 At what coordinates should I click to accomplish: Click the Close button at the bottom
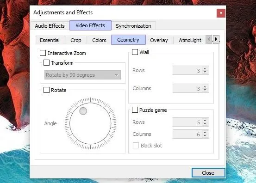click(208, 173)
